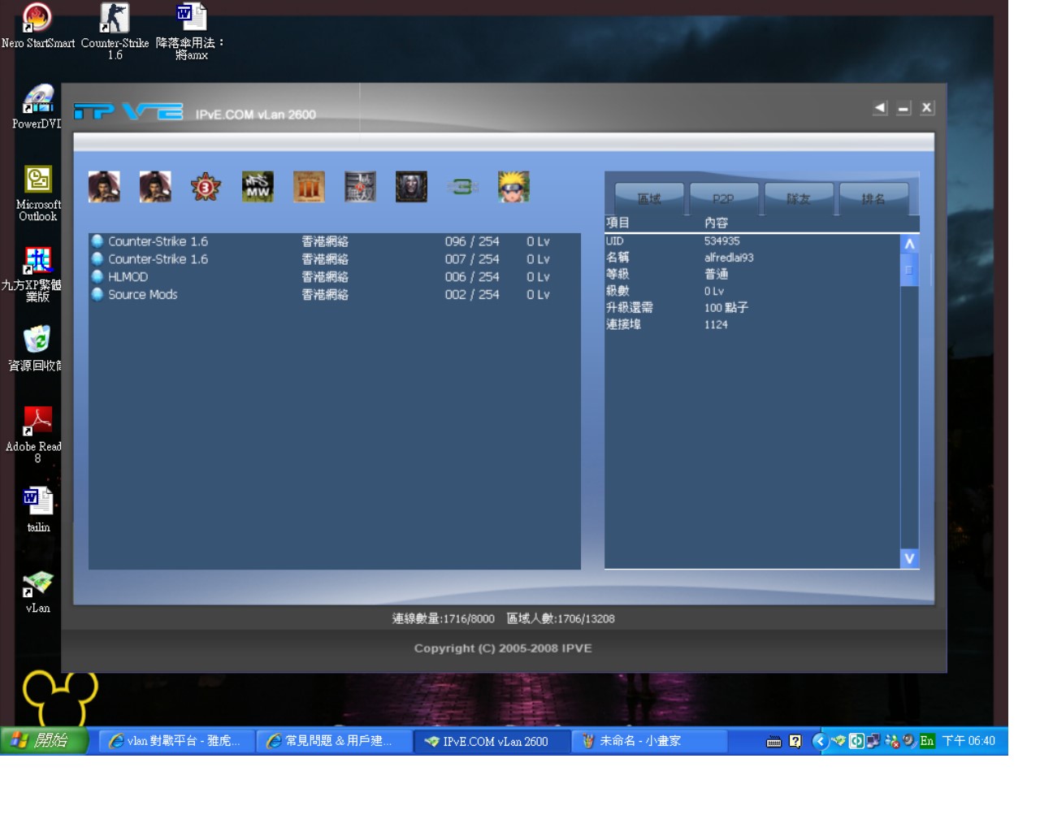Open the P2P tab
This screenshot has height=832, width=1040.
coord(723,198)
